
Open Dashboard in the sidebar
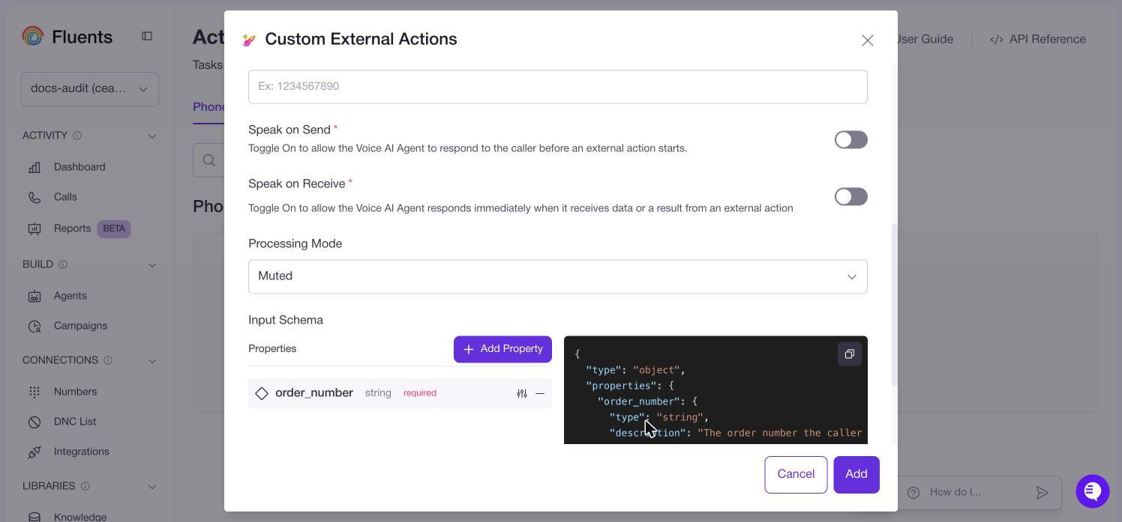click(79, 167)
